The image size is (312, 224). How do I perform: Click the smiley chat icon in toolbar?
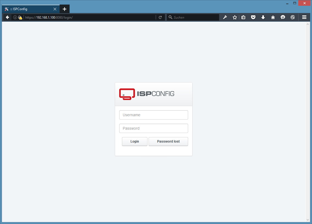pyautogui.click(x=283, y=17)
